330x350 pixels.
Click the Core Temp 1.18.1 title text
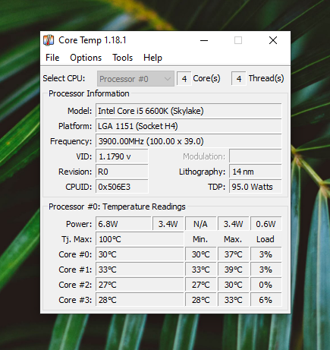coord(93,40)
